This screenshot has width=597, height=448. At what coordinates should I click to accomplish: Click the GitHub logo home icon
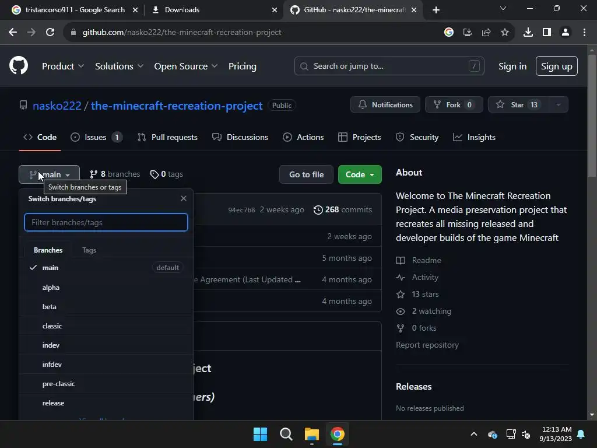tap(19, 65)
